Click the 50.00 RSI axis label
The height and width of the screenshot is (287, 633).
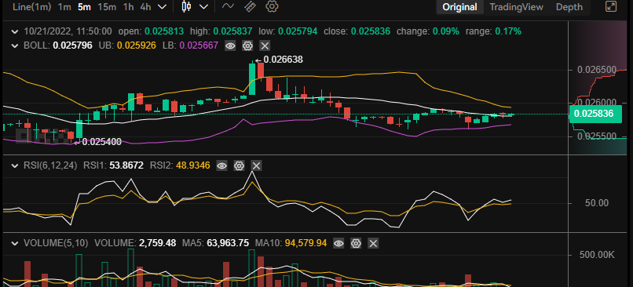point(597,203)
